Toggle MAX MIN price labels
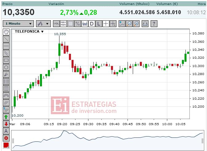This screenshot has width=207, height=151. coord(63,24)
